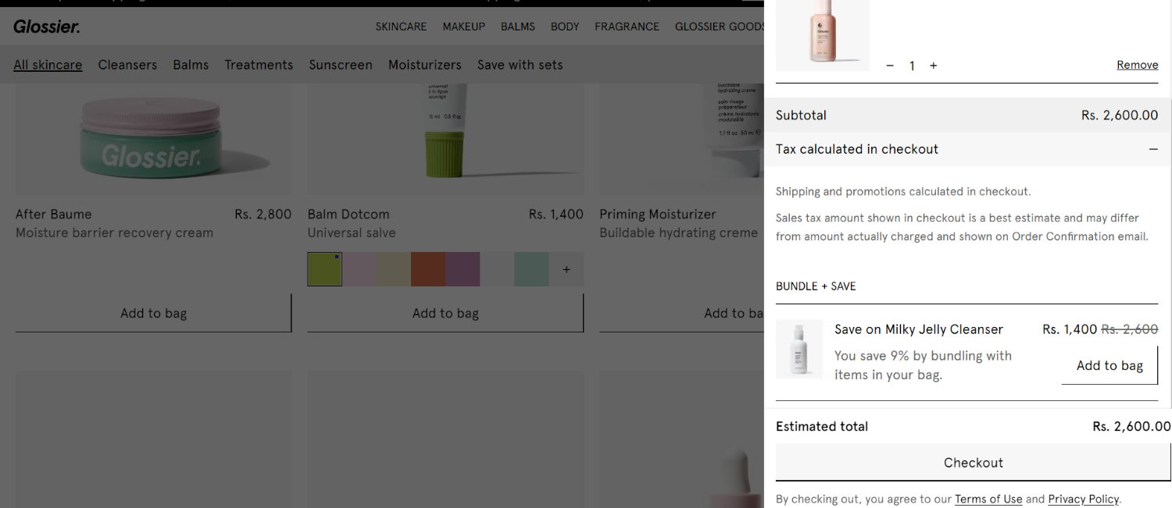The width and height of the screenshot is (1172, 508).
Task: Select the Save with sets category
Action: coord(520,65)
